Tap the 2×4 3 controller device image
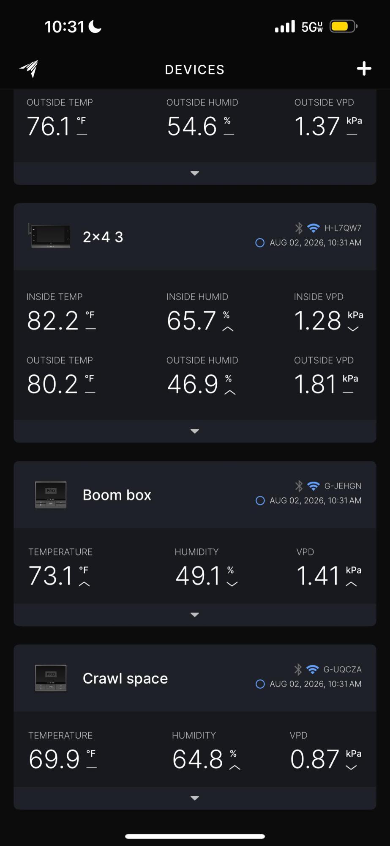The width and height of the screenshot is (390, 846). click(49, 236)
